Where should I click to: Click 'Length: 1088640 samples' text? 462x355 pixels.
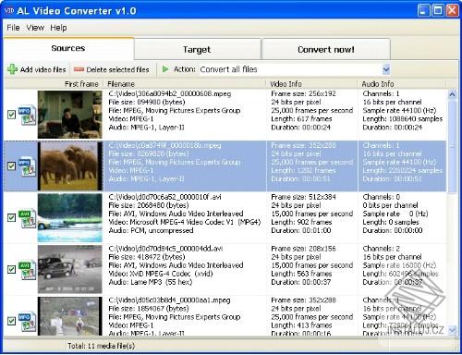point(403,119)
